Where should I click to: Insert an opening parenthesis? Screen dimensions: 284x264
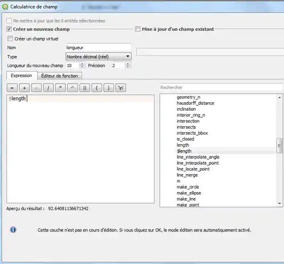pyautogui.click(x=96, y=88)
